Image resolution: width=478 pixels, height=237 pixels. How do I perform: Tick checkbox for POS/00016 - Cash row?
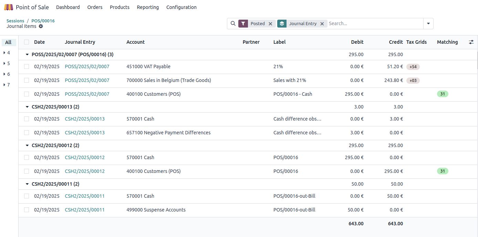[27, 94]
